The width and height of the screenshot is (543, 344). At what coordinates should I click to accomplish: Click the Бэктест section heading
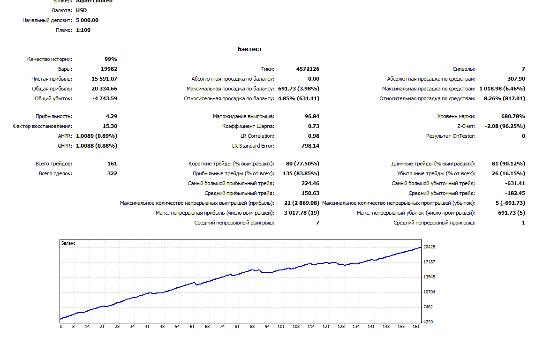249,49
